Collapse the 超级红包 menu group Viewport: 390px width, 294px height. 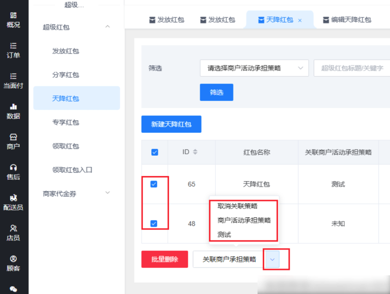(107, 27)
